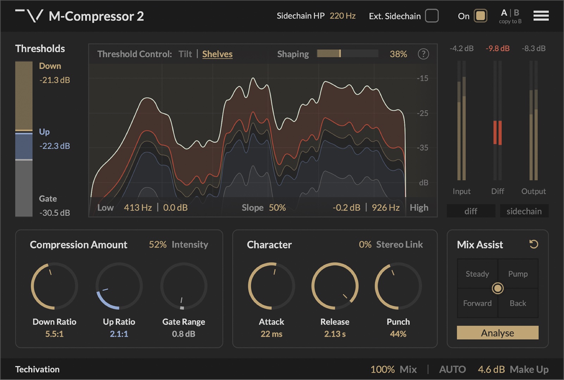Select the Steady quadrant in Mix Assist
The image size is (564, 380).
[x=477, y=274]
